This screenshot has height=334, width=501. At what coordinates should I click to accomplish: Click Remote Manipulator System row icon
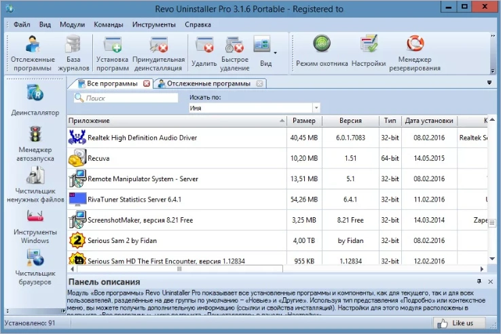click(77, 179)
